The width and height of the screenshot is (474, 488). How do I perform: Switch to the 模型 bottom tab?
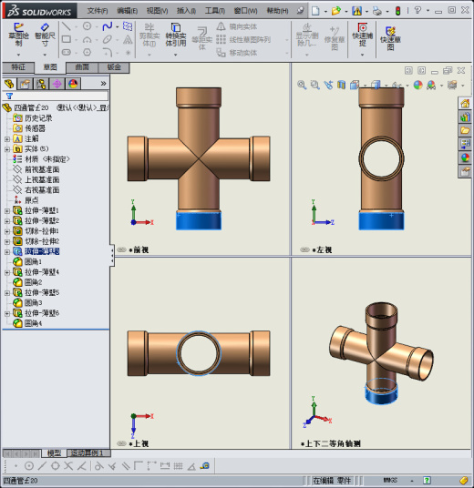tap(54, 453)
